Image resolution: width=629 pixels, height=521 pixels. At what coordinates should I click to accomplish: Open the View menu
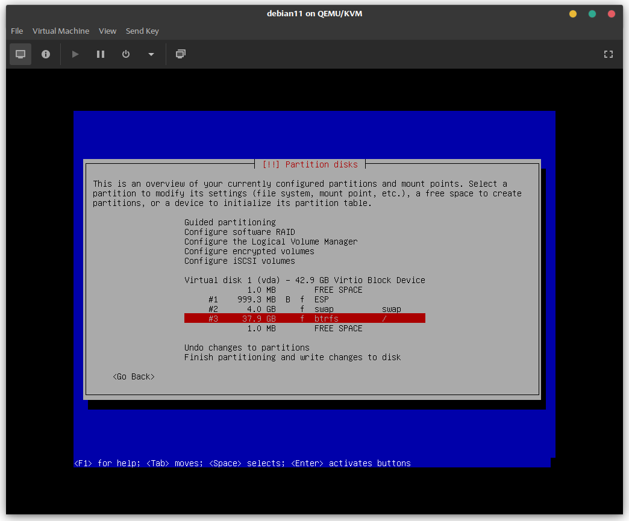(x=107, y=31)
